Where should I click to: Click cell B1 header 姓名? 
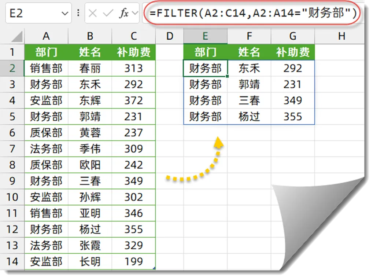(90, 52)
